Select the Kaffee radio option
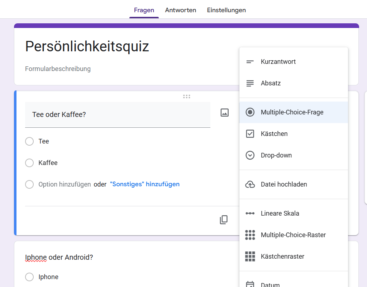Screen dimensions: 367x287 (x=29, y=163)
